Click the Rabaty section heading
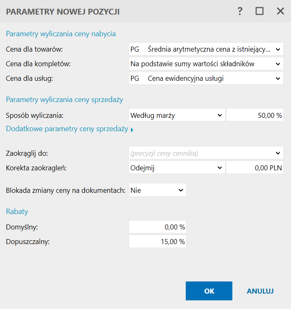Image resolution: width=291 pixels, height=309 pixels. (x=17, y=212)
